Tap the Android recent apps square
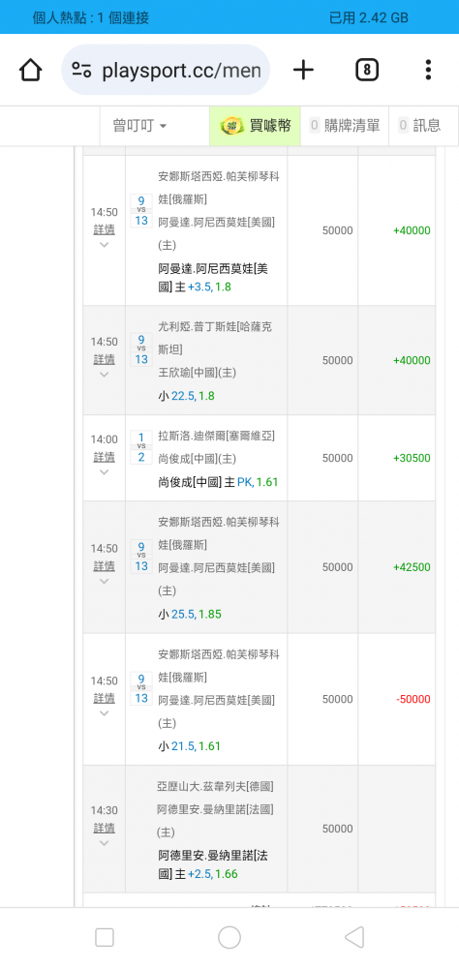Screen dimensions: 459x968 pyautogui.click(x=105, y=937)
